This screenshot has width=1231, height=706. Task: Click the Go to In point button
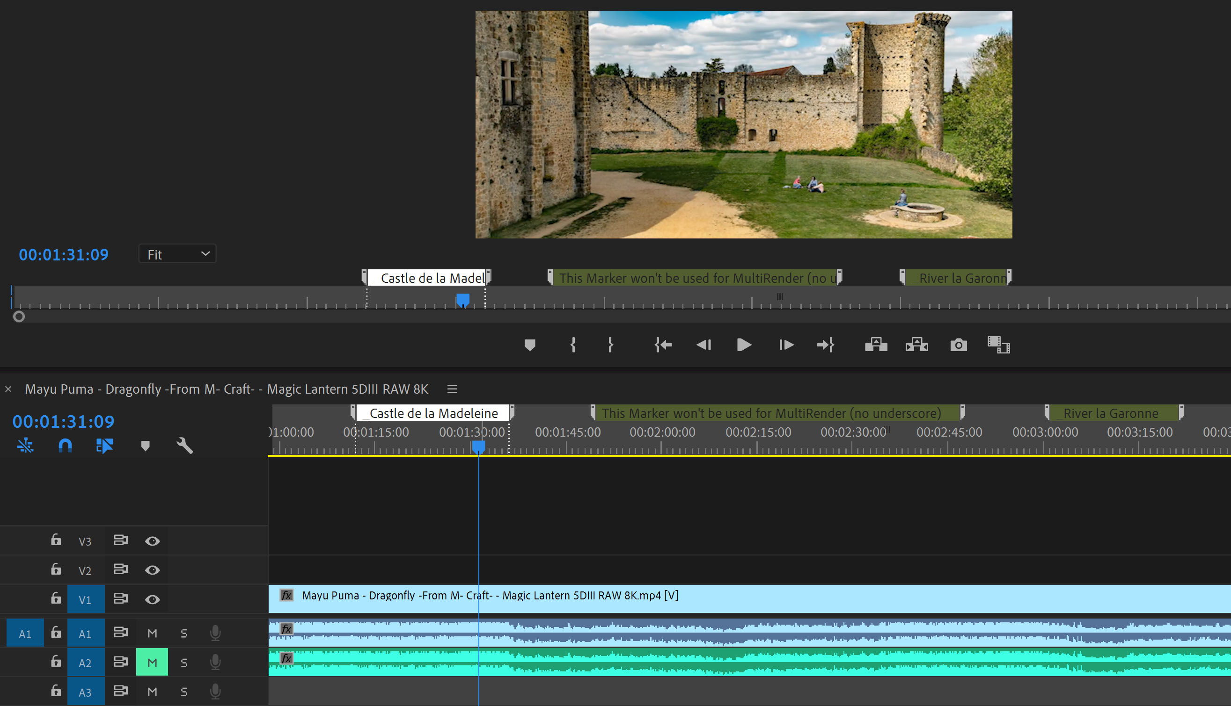pos(663,345)
